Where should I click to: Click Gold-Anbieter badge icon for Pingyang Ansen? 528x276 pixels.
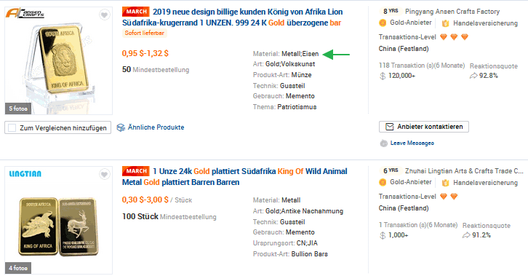(383, 23)
